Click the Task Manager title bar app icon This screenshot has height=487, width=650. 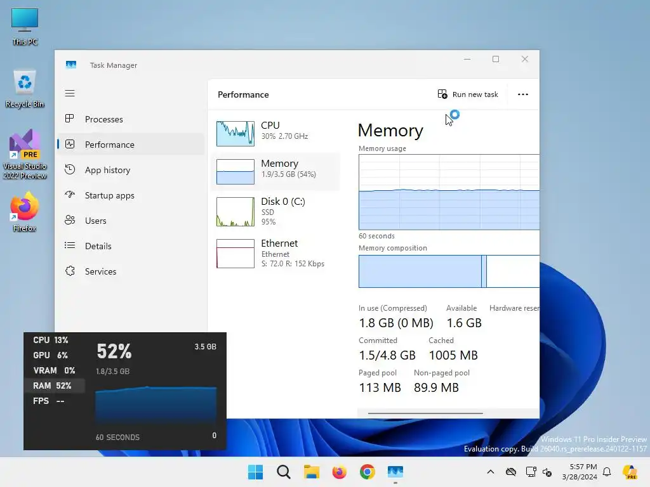[x=71, y=65]
